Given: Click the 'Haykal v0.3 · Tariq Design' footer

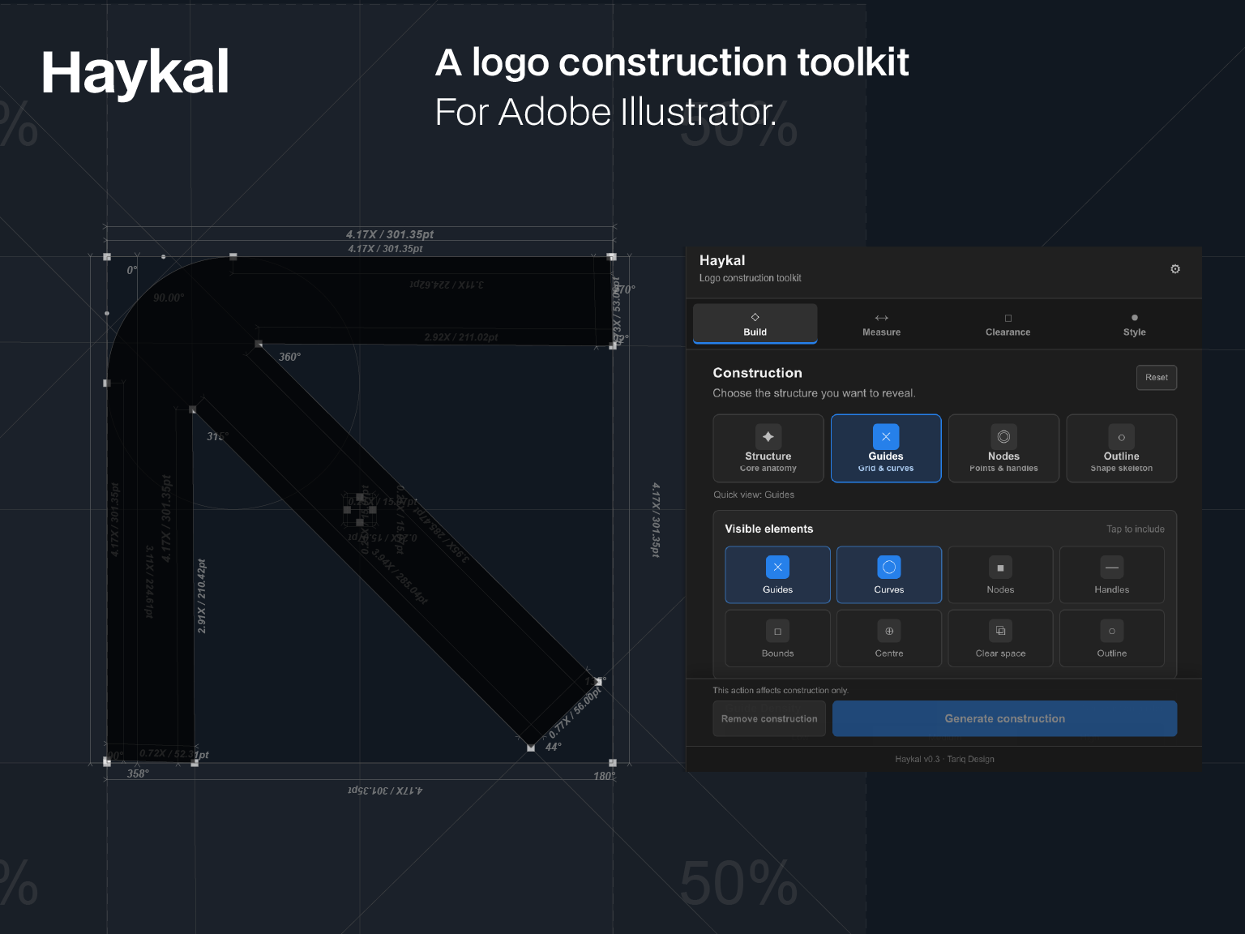Looking at the screenshot, I should pos(944,760).
